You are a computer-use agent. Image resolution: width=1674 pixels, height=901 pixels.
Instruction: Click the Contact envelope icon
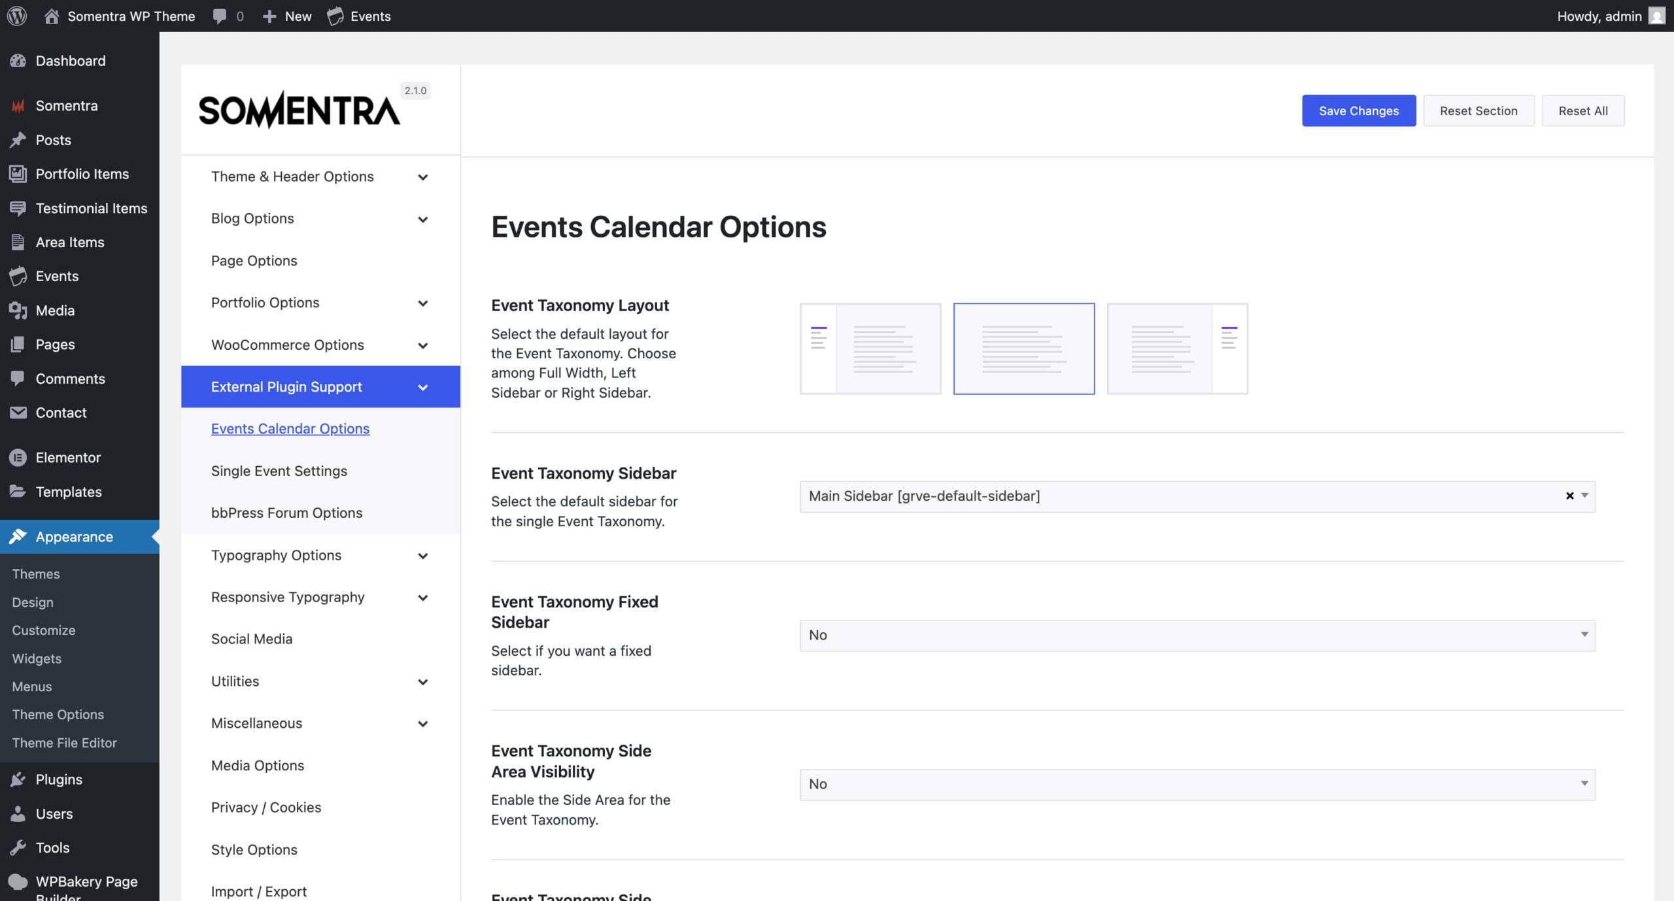click(18, 413)
